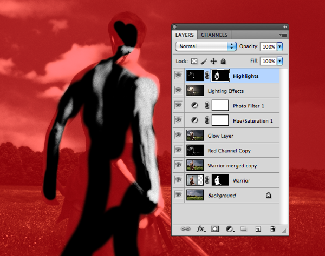Select Lighting Effects layer thumbnail
The image size is (325, 256).
pyautogui.click(x=195, y=91)
